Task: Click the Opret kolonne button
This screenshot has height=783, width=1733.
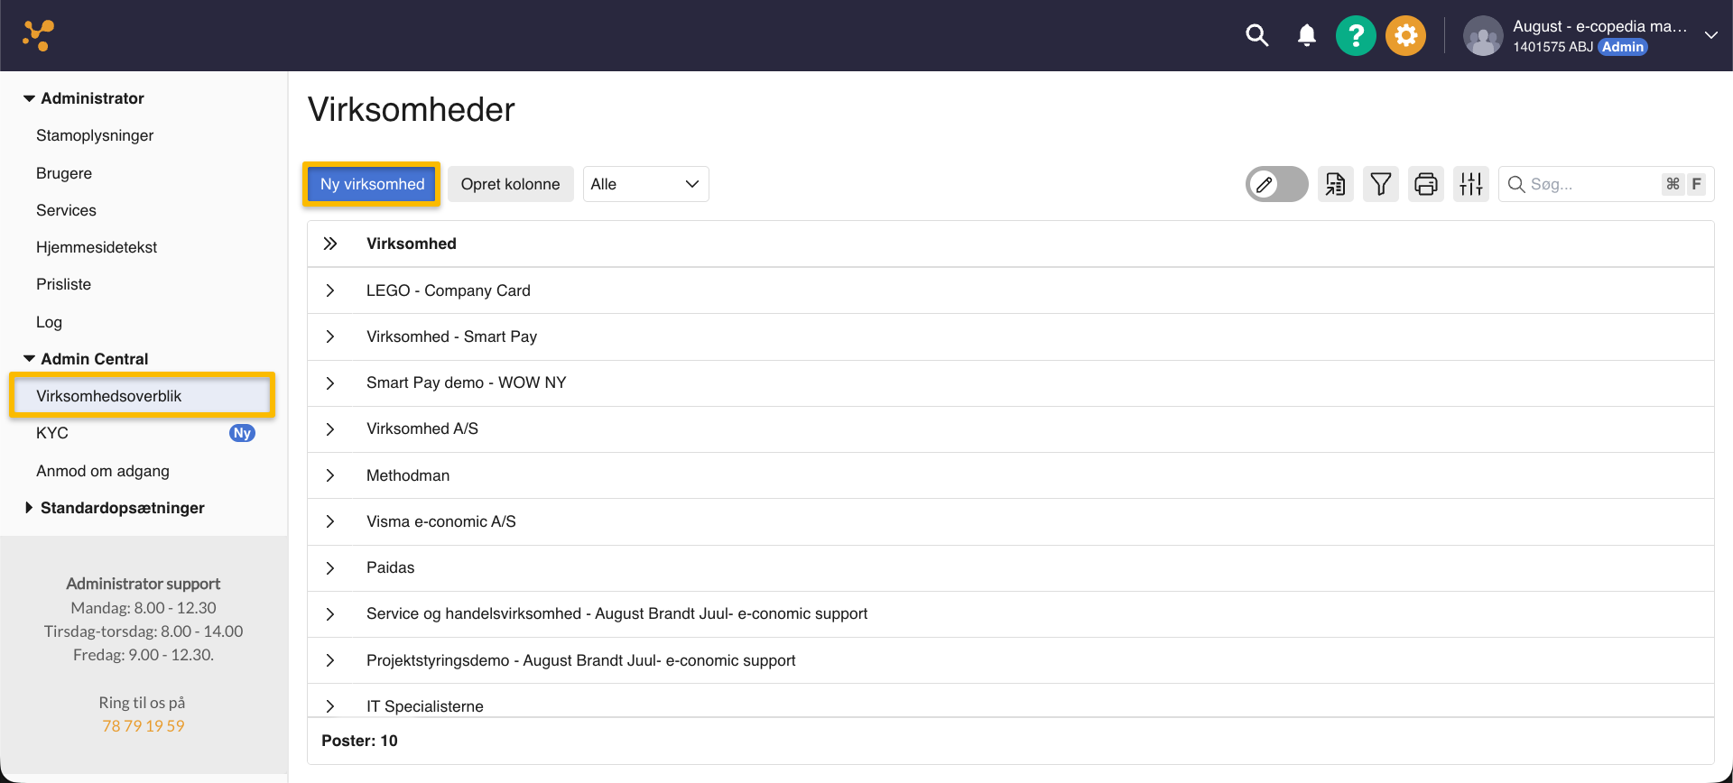Action: coord(510,184)
